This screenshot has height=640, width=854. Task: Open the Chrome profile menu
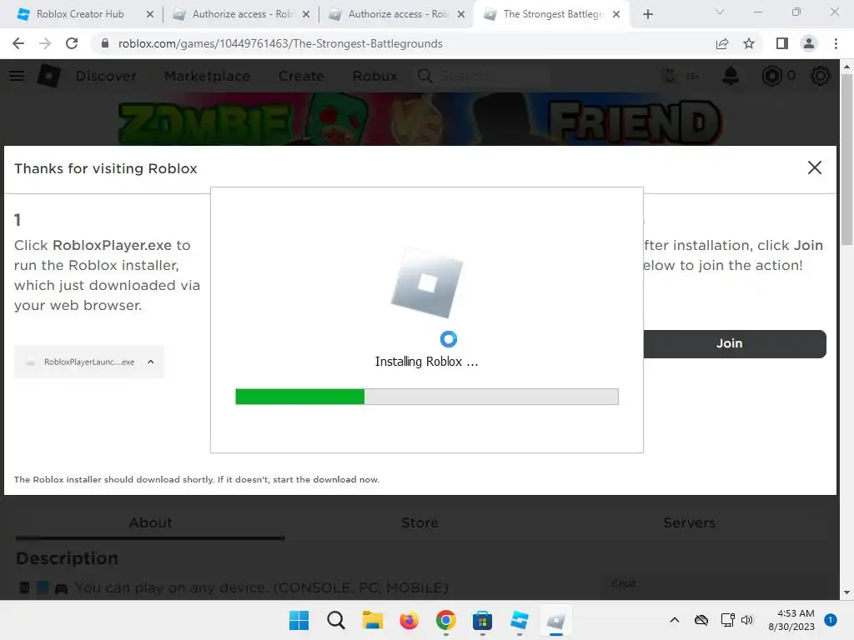[x=809, y=43]
